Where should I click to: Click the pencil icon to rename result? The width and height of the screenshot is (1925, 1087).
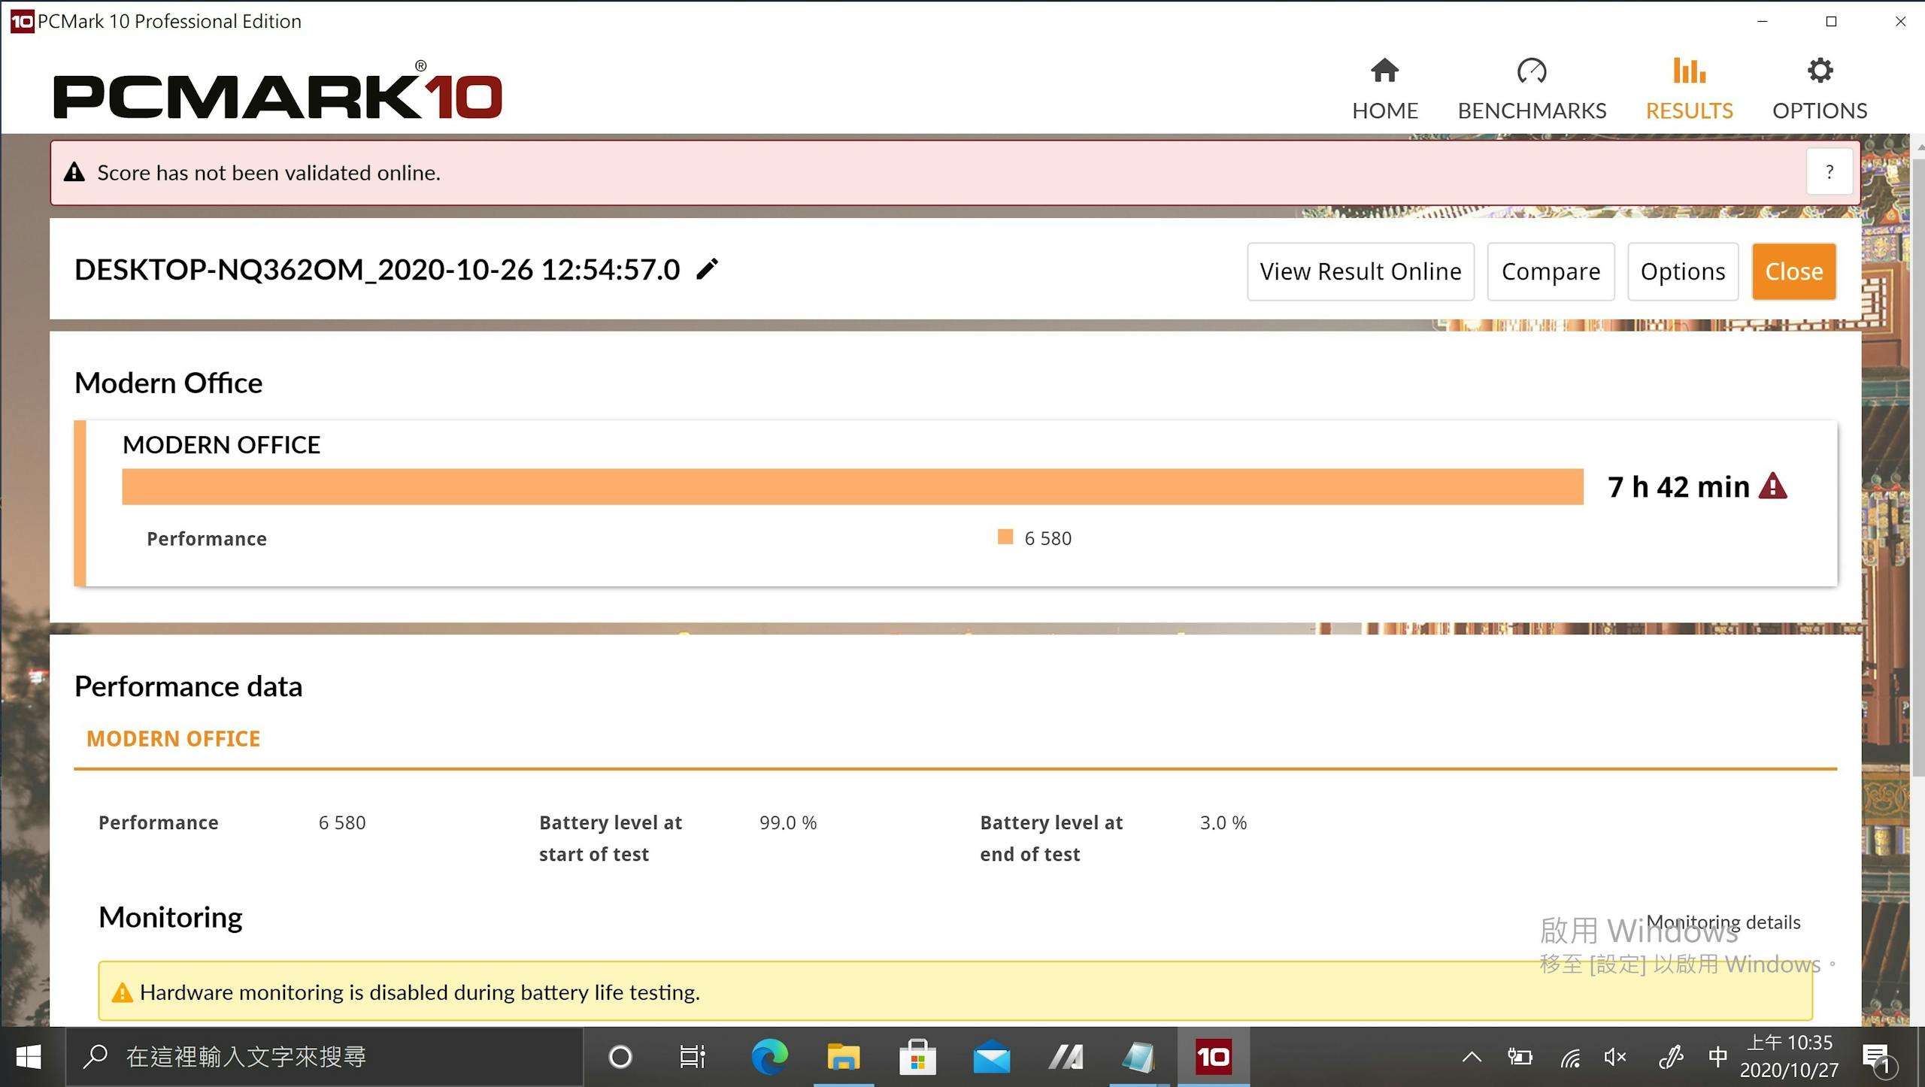pos(707,269)
